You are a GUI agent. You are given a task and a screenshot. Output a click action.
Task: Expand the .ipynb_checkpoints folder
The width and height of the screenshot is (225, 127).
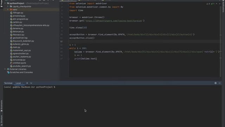point(8,6)
